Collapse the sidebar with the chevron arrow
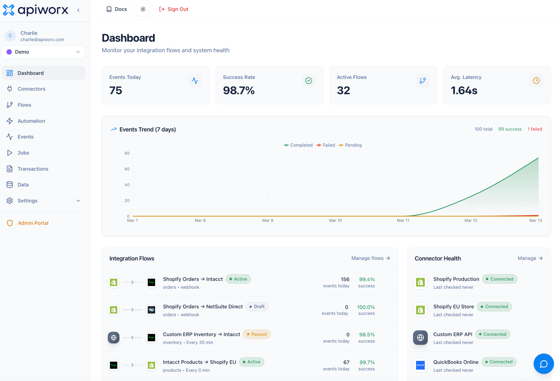Image resolution: width=560 pixels, height=381 pixels. click(78, 10)
